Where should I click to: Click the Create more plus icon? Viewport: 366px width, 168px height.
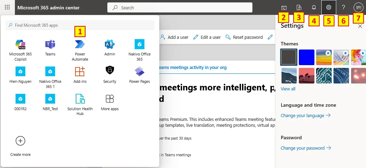coord(20,141)
